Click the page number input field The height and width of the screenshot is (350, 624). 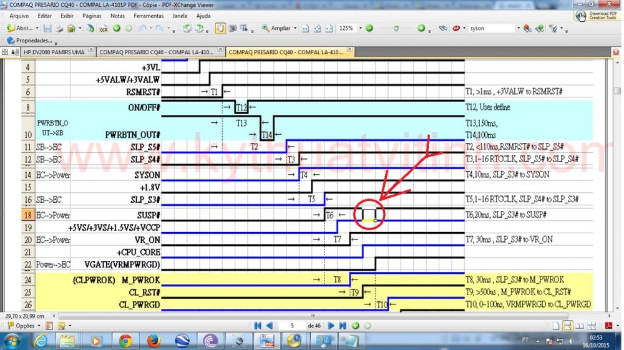pos(291,326)
